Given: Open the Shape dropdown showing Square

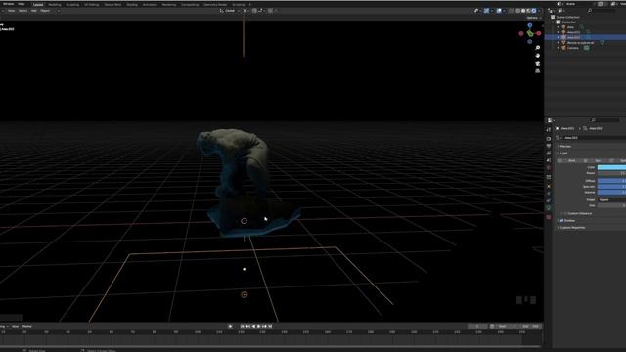Looking at the screenshot, I should point(611,199).
